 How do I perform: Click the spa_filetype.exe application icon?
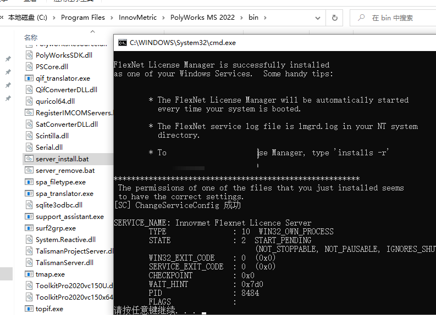29,182
